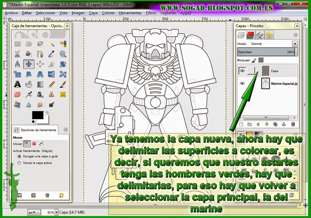Select the Blend gradient tool
Viewport: 311px width, 218px height.
[x=40, y=84]
